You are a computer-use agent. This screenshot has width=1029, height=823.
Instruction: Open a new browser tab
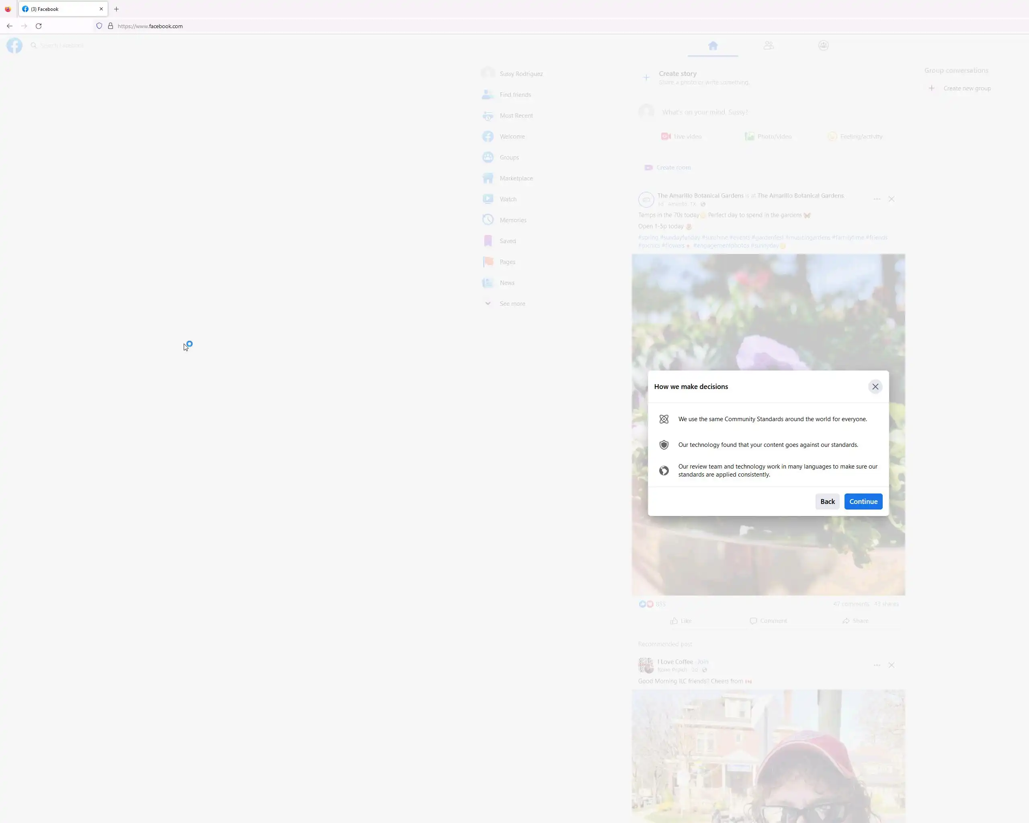point(117,9)
